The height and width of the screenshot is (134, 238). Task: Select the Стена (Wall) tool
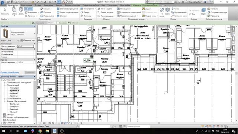click(x=14, y=11)
